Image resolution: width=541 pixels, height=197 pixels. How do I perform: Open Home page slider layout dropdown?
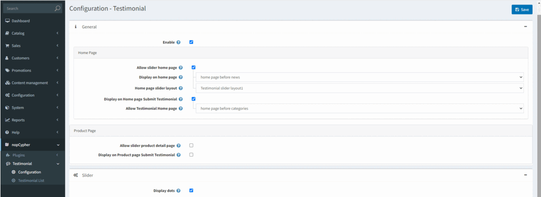359,89
